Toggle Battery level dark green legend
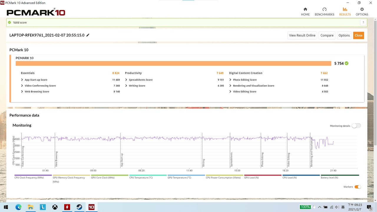 (x=340, y=177)
